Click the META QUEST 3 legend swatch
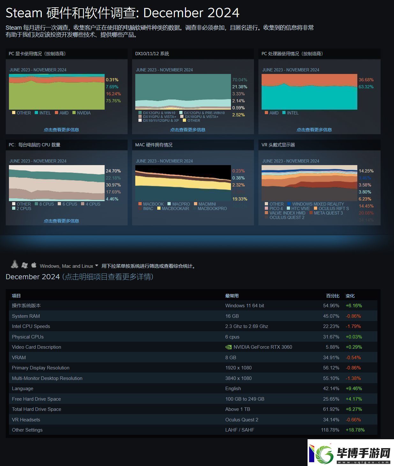The height and width of the screenshot is (466, 394). pyautogui.click(x=311, y=213)
